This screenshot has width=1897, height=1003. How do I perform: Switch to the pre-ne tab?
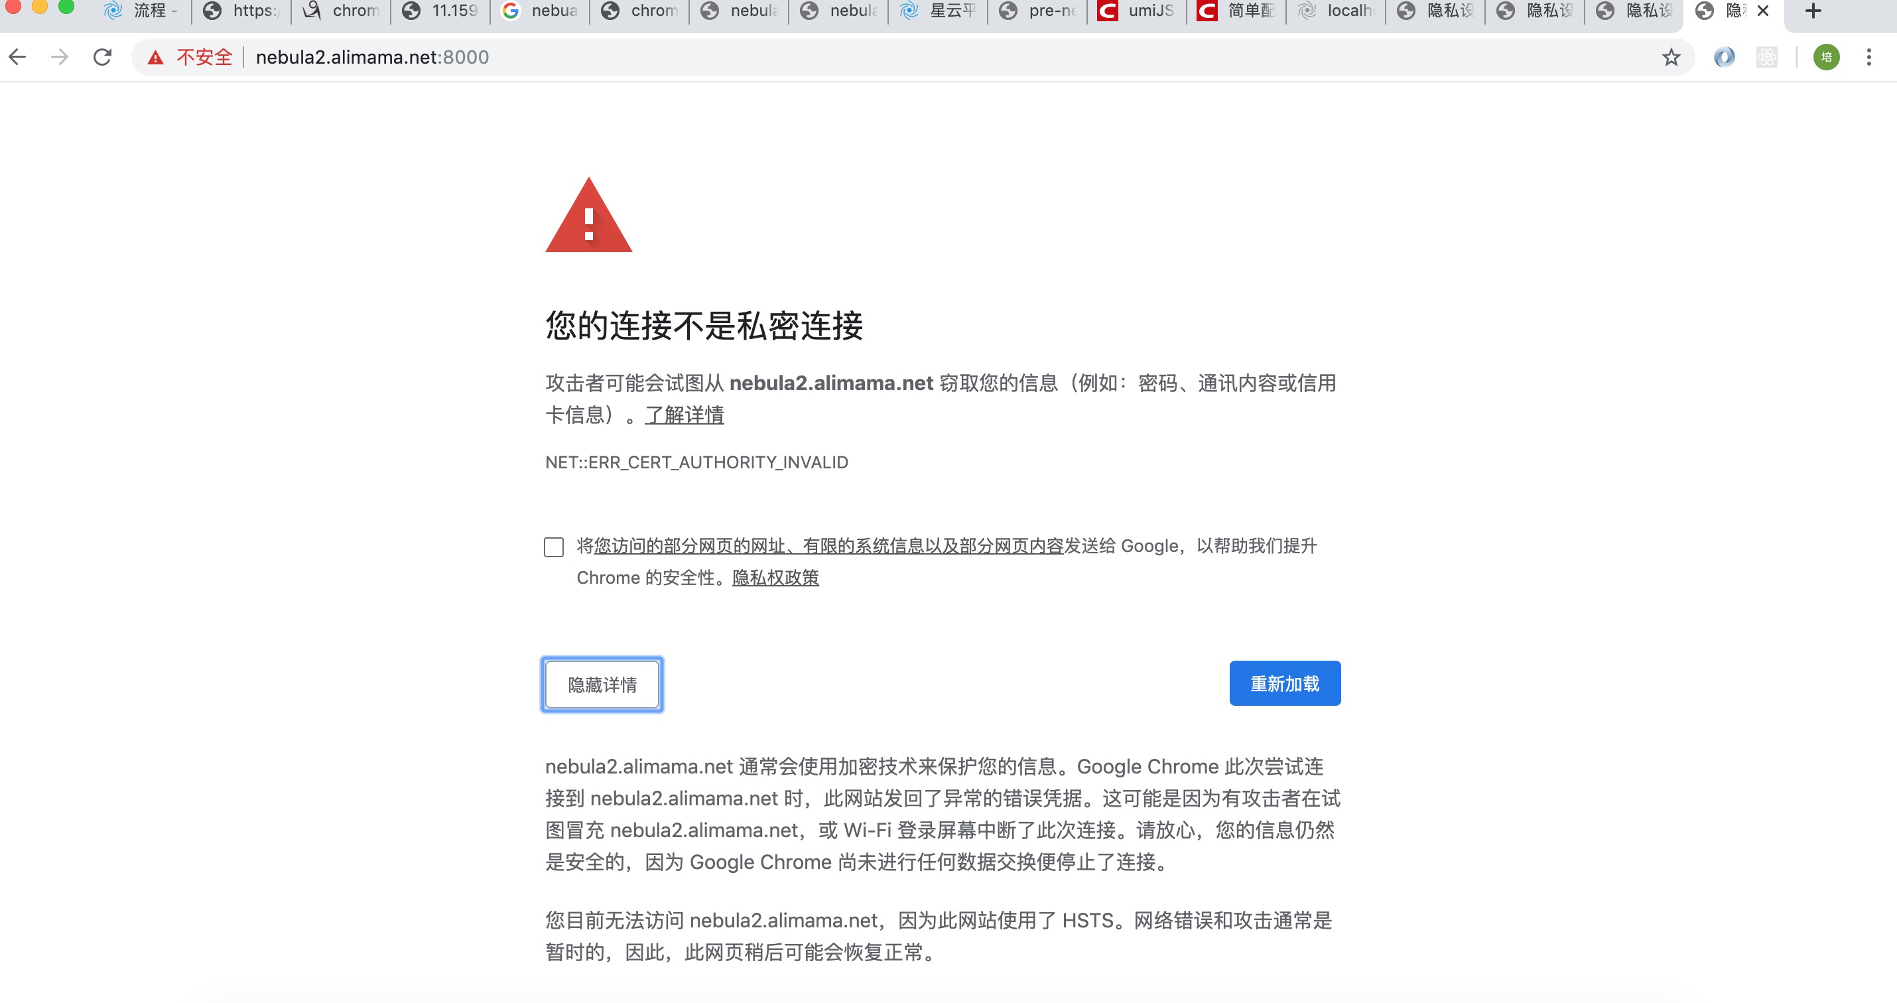tap(1037, 11)
